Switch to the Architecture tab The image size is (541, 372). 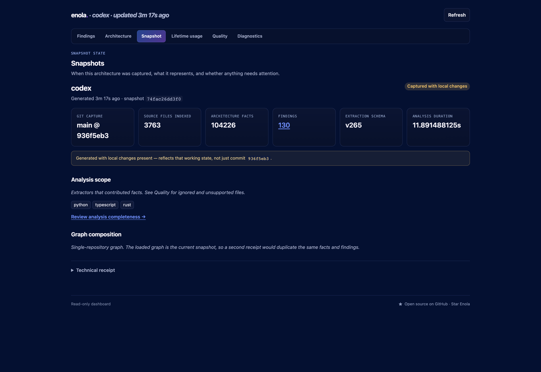[118, 36]
